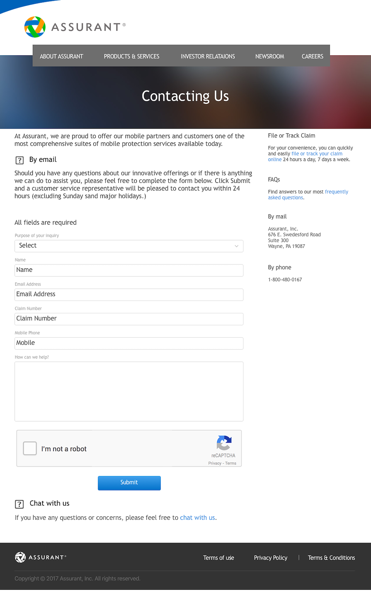The height and width of the screenshot is (591, 371).
Task: Go to the Newsroom menu item
Action: click(x=270, y=57)
